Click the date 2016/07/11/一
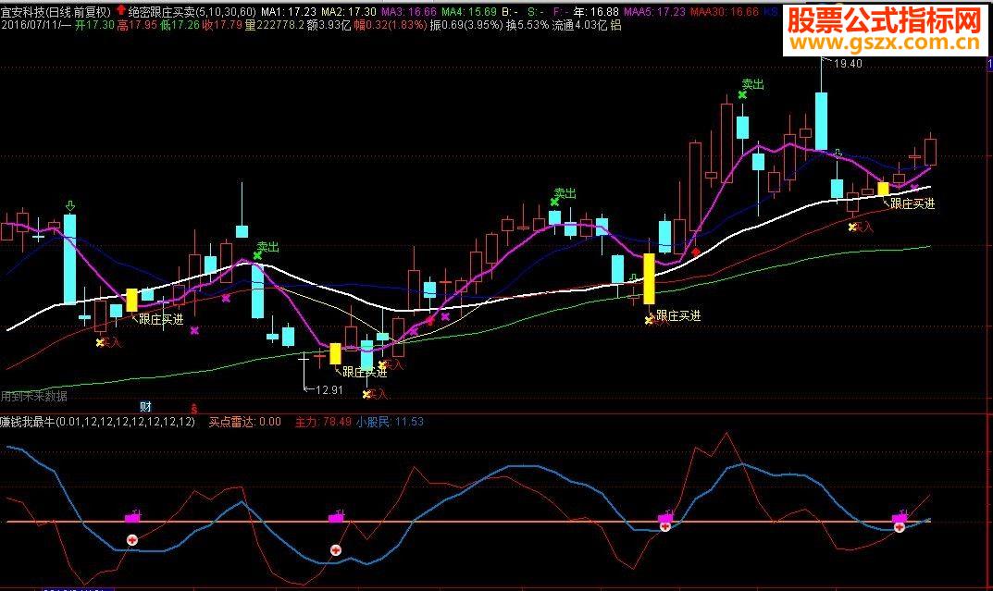The height and width of the screenshot is (591, 993). tap(36, 25)
